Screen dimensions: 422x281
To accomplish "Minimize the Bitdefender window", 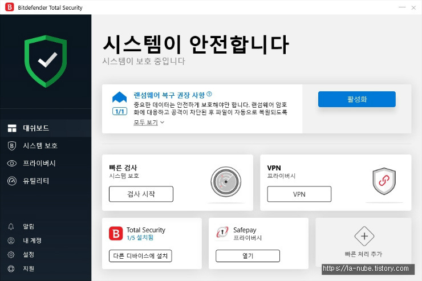I will tap(402, 7).
